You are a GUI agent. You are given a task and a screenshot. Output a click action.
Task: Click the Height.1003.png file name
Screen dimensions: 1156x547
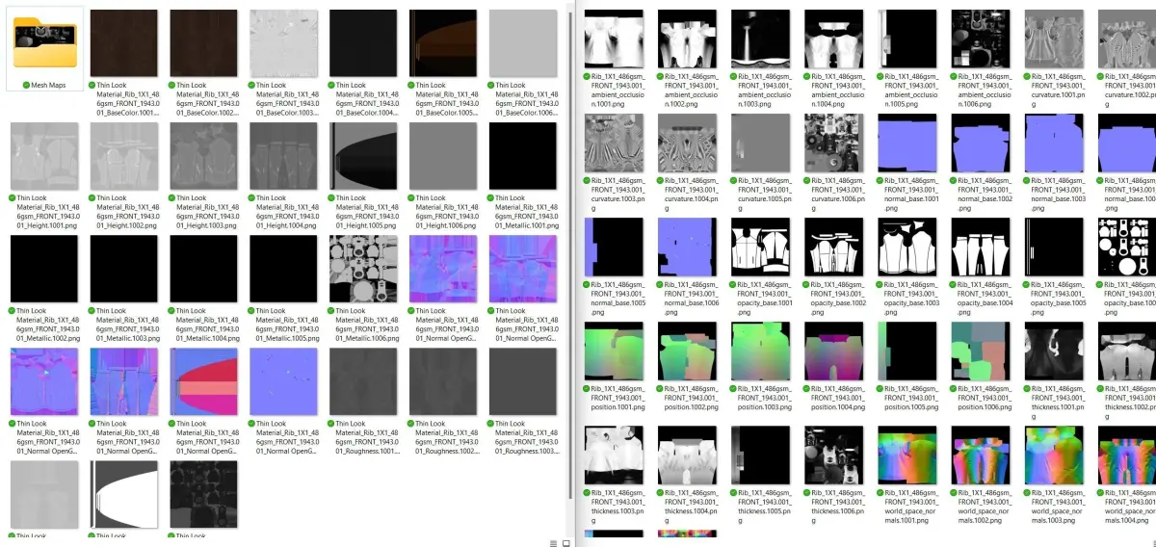(209, 212)
